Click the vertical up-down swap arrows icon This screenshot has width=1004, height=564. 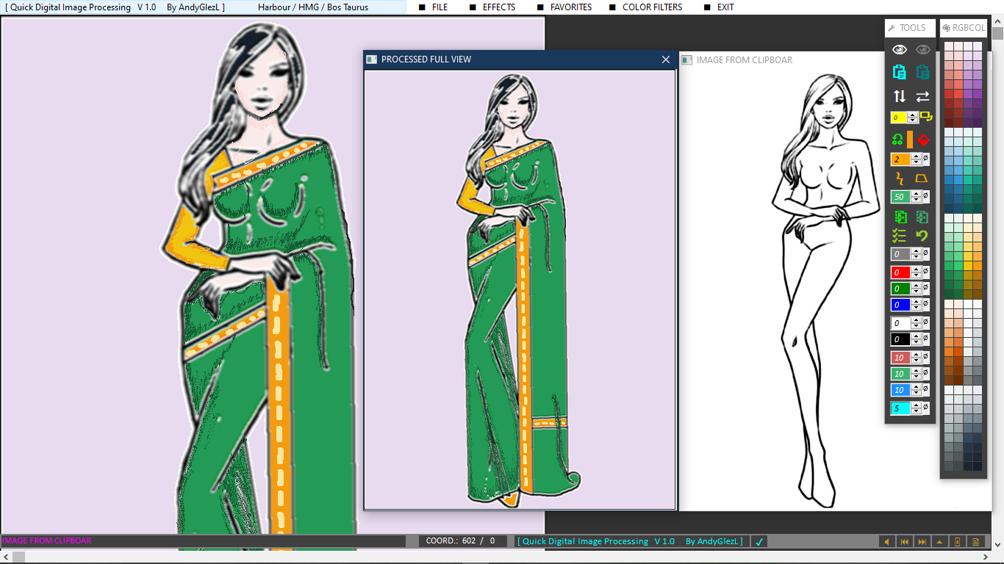click(x=899, y=96)
